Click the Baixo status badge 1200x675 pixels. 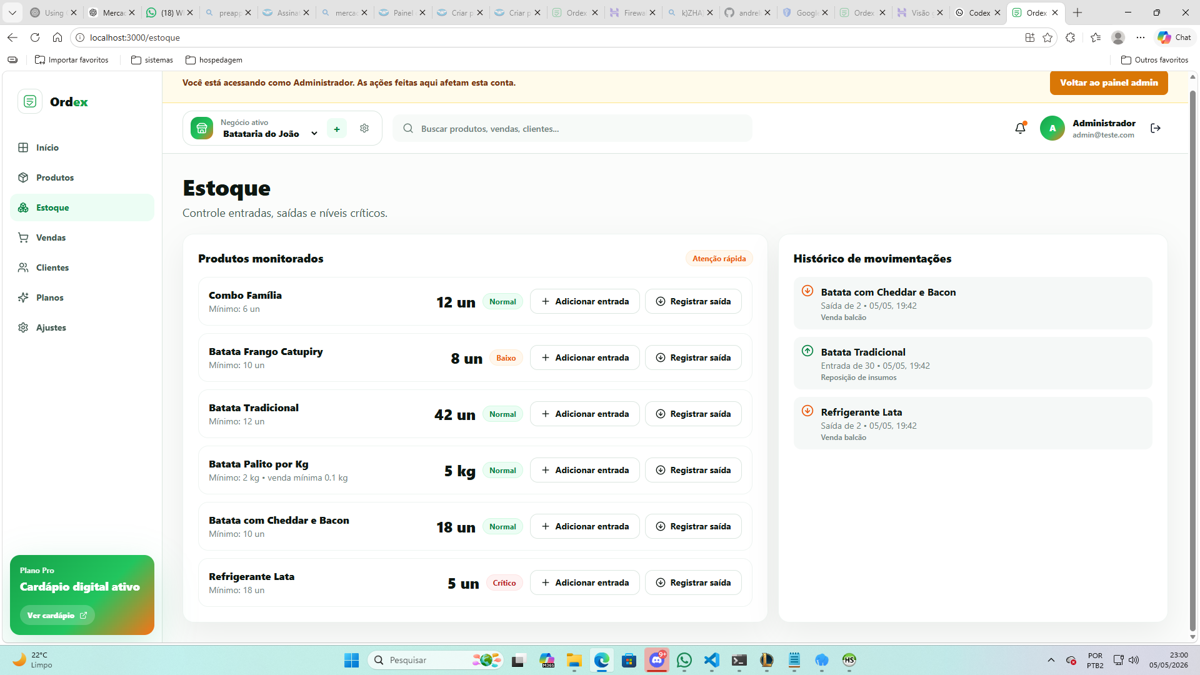click(506, 358)
